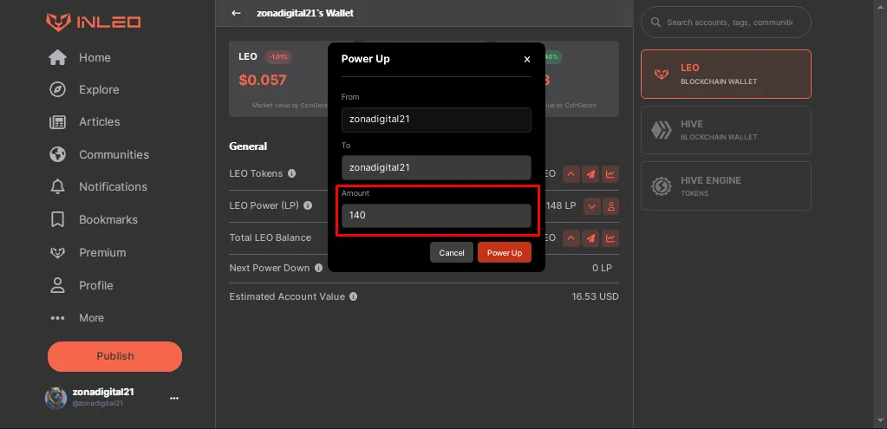Click Cancel in the Power Up dialog
This screenshot has width=887, height=429.
[x=452, y=253]
